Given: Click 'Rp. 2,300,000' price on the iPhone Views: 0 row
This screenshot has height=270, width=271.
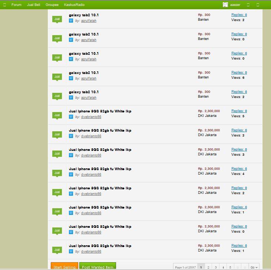Looking at the screenshot, I should pyautogui.click(x=209, y=226).
